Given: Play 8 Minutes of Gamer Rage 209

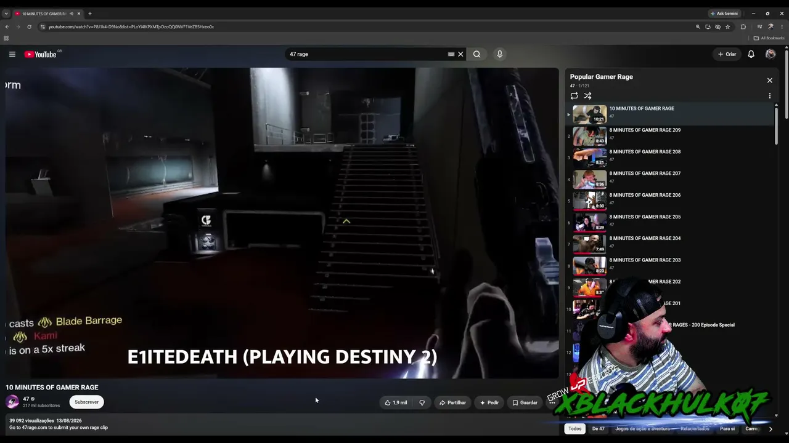Looking at the screenshot, I should tap(671, 135).
